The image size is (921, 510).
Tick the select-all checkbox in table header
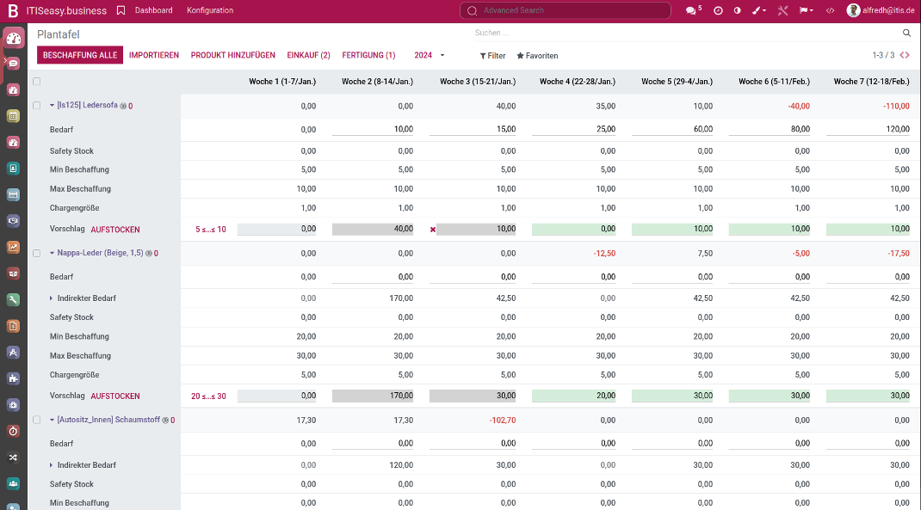pos(36,82)
